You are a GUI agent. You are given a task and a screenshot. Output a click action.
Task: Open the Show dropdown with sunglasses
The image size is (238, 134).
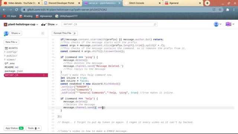(49, 24)
